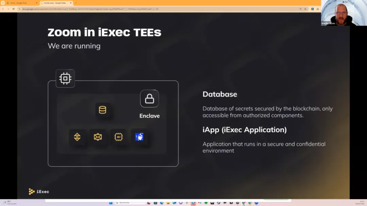The height and width of the screenshot is (206, 367).
Task: Click the layered eye icon in the enclave
Action: tap(77, 137)
